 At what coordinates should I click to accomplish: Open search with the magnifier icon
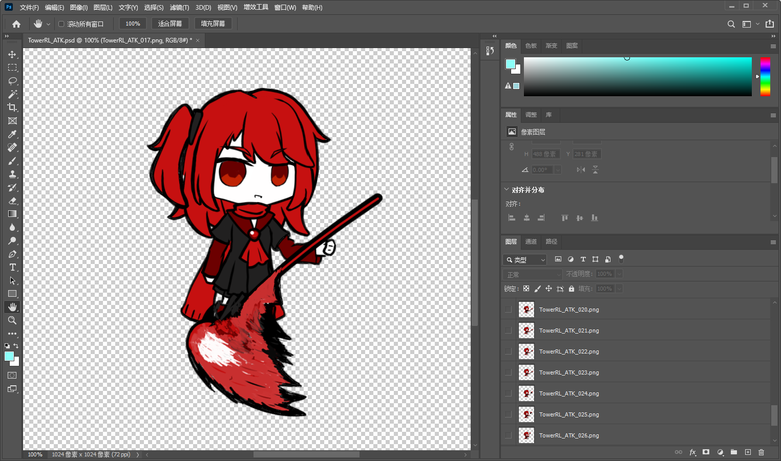click(x=731, y=24)
